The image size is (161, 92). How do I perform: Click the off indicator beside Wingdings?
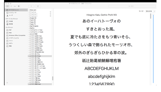click(50, 12)
